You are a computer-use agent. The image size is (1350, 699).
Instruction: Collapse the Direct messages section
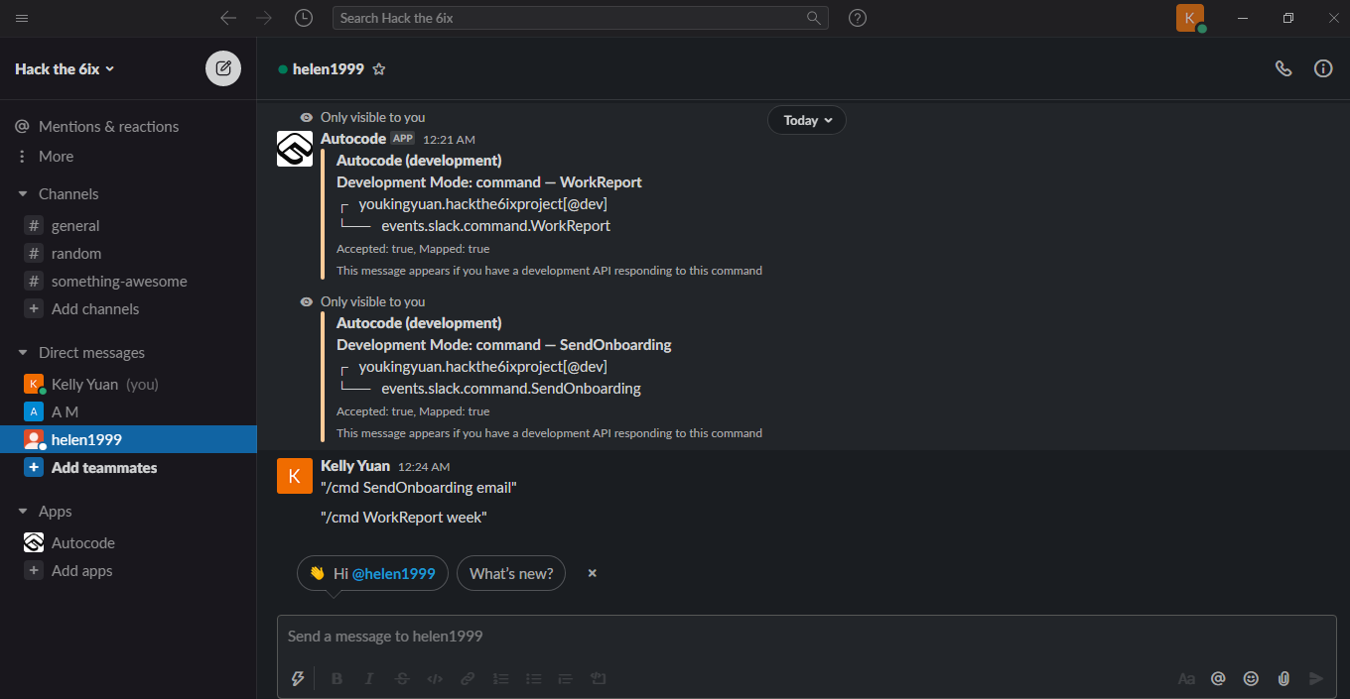(x=23, y=353)
